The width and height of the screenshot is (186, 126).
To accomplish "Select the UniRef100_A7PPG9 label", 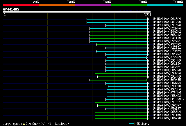I will [x=167, y=57].
